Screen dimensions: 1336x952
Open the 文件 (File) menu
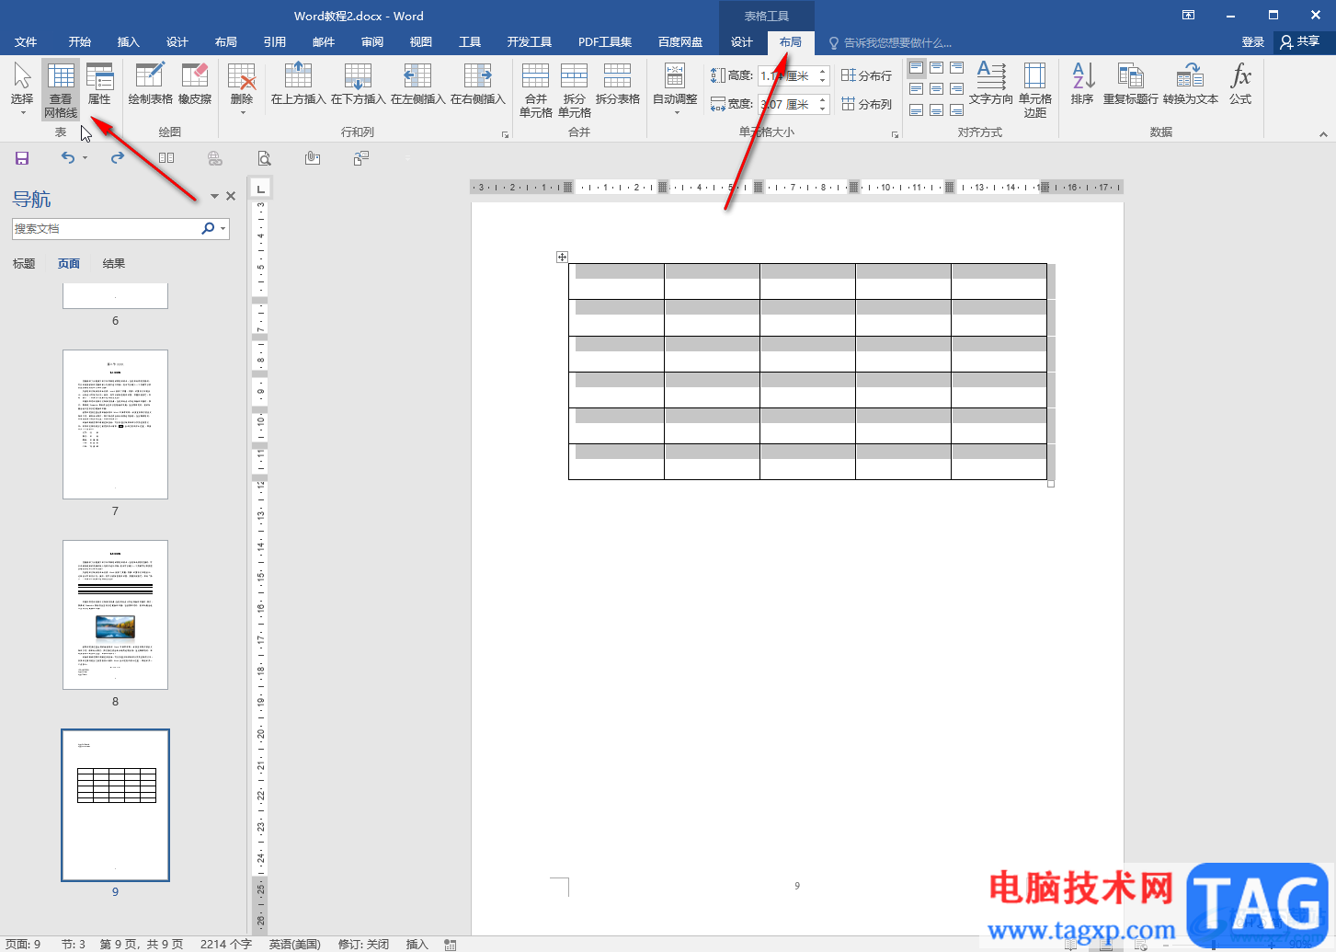pos(26,42)
